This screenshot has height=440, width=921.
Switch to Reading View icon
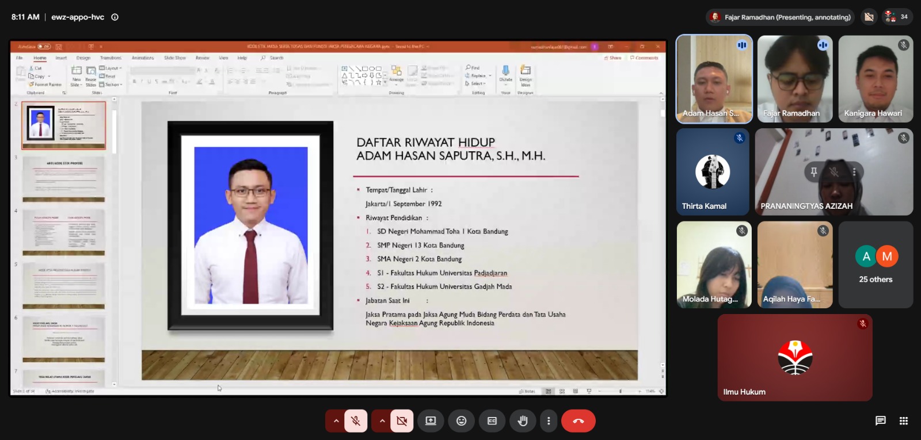click(x=575, y=391)
